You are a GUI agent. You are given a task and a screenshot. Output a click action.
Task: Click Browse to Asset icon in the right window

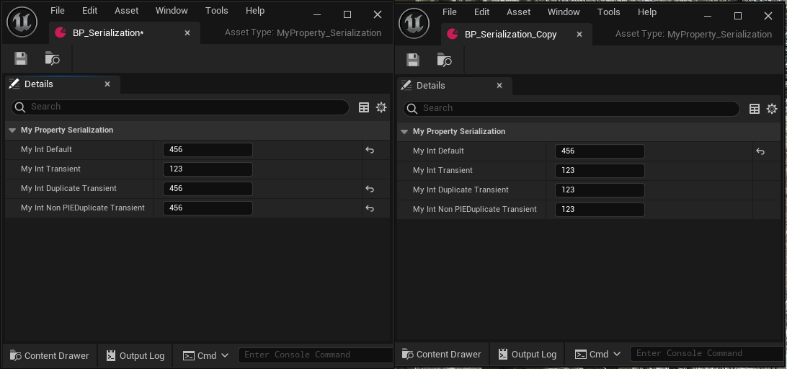(444, 60)
